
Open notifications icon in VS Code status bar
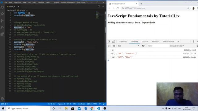point(104,104)
